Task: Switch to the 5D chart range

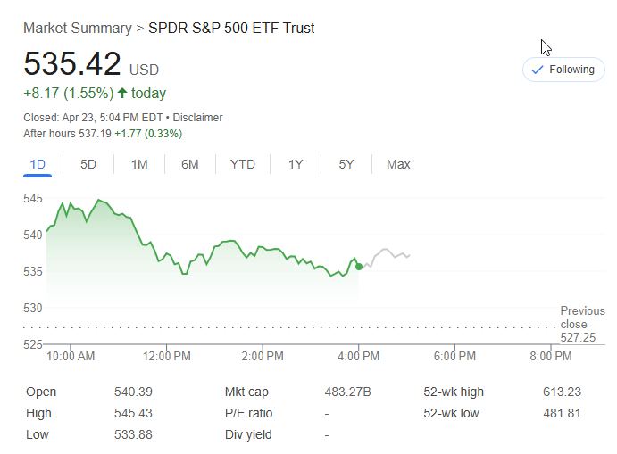Action: click(x=88, y=164)
